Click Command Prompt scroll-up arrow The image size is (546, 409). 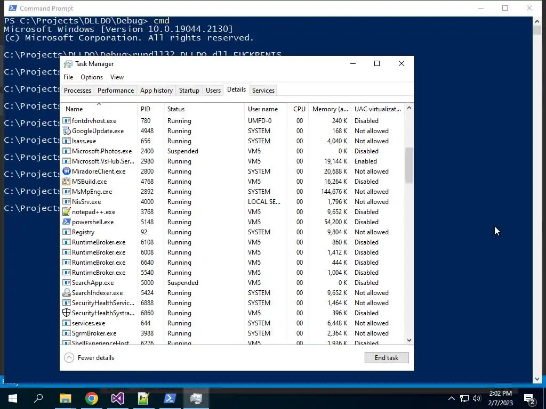[x=537, y=21]
